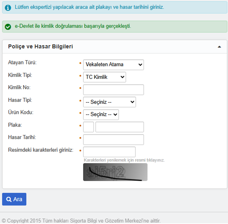
Task: Click the wider Plaka number field
Action: pyautogui.click(x=120, y=127)
